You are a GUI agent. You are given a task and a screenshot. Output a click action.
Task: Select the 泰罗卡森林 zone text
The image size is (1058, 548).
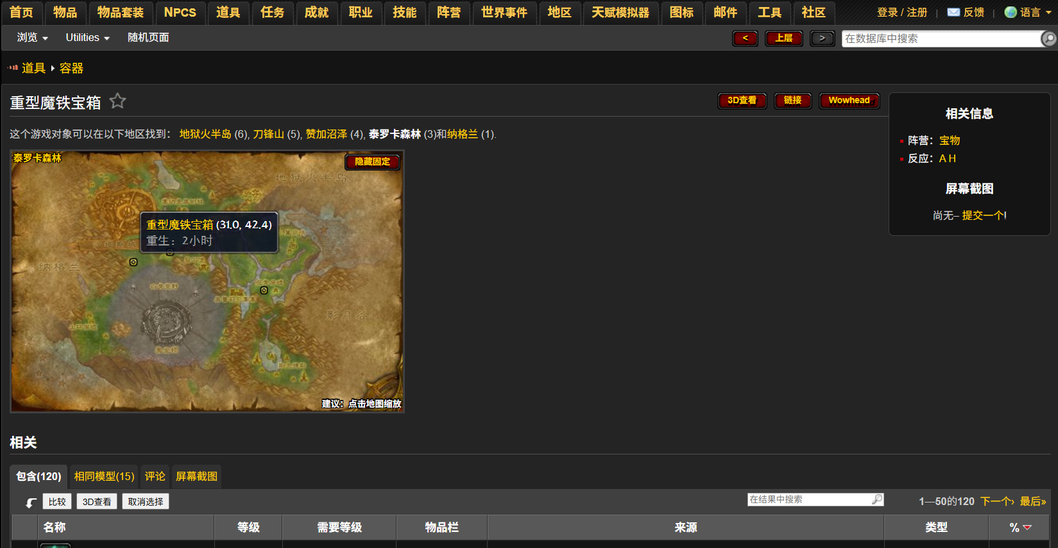pyautogui.click(x=395, y=134)
